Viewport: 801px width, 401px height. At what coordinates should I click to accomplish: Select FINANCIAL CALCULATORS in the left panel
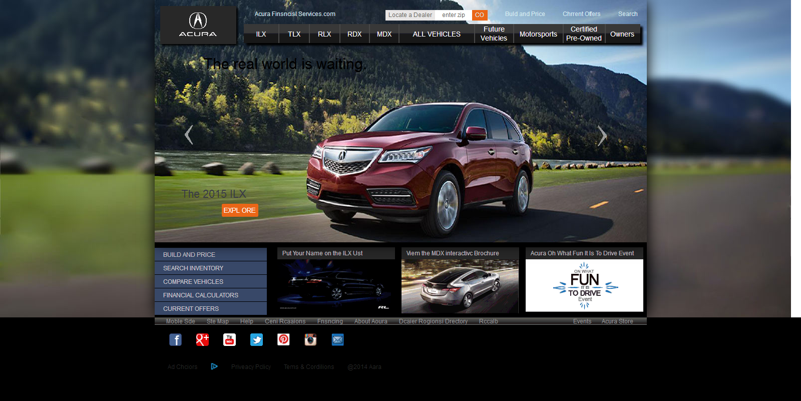(x=211, y=295)
